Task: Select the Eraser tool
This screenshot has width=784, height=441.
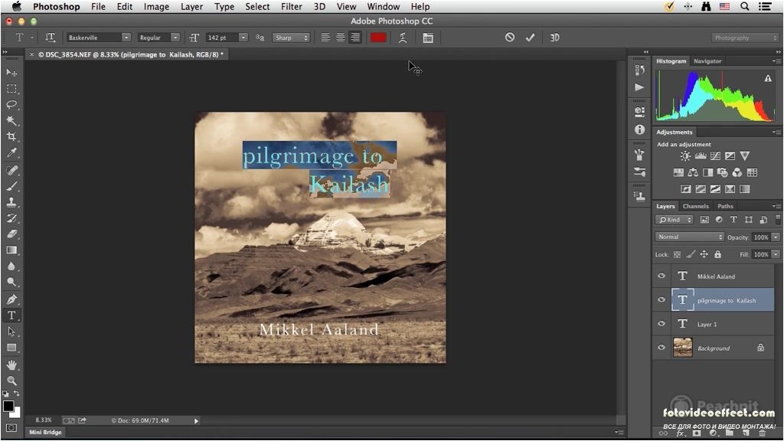Action: tap(11, 234)
